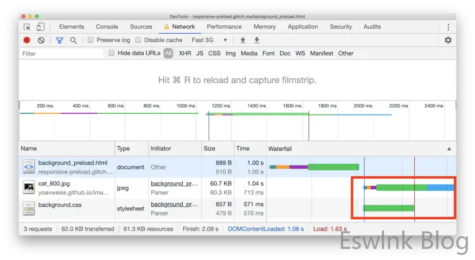The width and height of the screenshot is (475, 260).
Task: Open the Performance tab
Action: (224, 27)
